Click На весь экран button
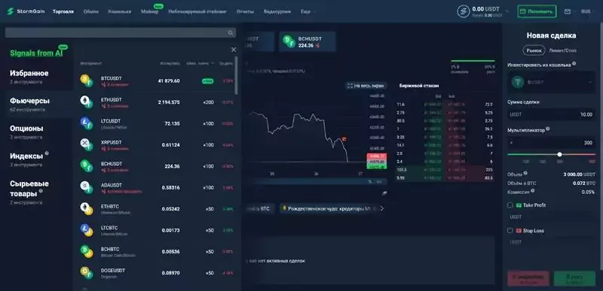 point(366,86)
